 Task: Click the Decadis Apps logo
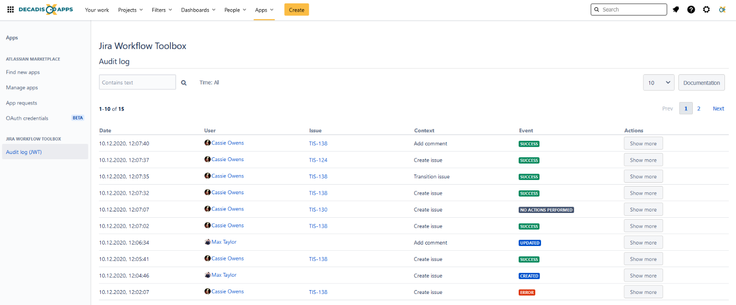pyautogui.click(x=46, y=10)
